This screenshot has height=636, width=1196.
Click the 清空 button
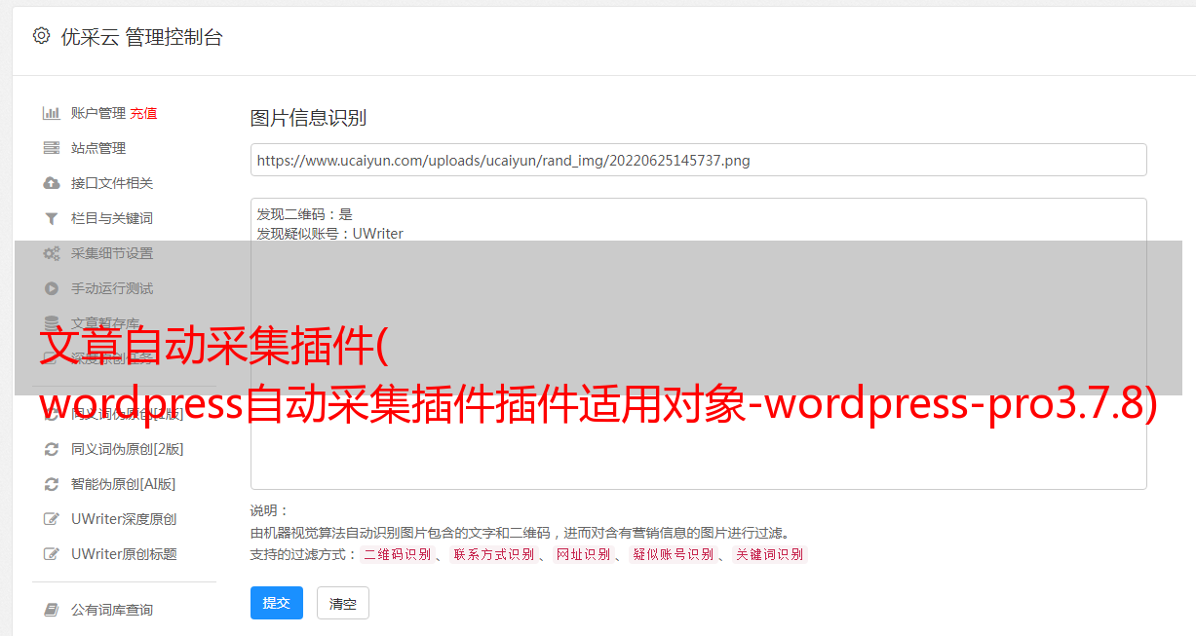click(x=343, y=603)
